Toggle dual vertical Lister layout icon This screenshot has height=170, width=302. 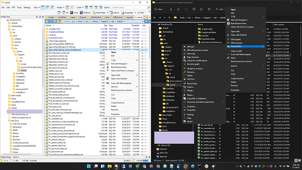[x=91, y=7]
